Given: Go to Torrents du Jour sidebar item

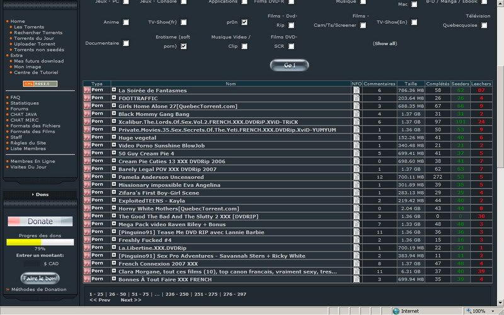Looking at the screenshot, I should 34,38.
